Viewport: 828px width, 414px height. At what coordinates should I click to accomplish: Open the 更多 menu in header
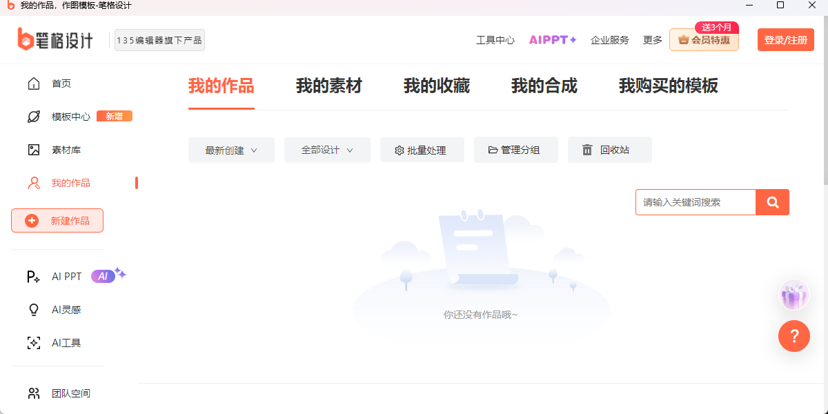(x=652, y=40)
